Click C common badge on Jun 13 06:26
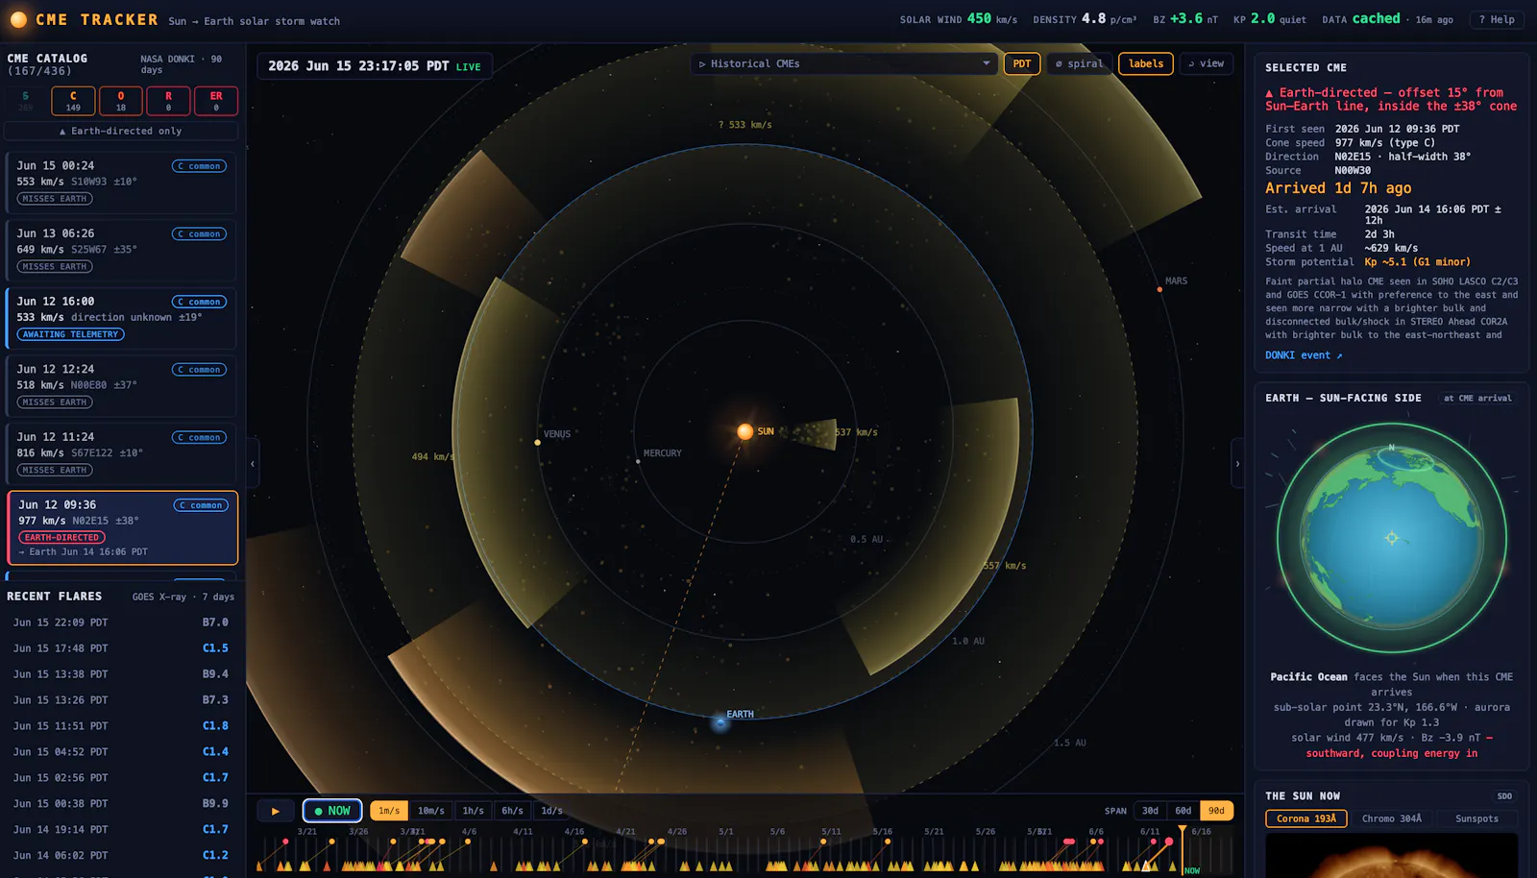The height and width of the screenshot is (878, 1537). 199,234
